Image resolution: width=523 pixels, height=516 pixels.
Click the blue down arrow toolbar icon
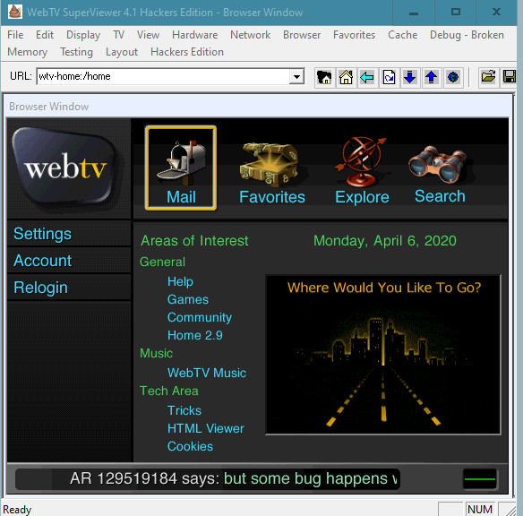pos(410,77)
